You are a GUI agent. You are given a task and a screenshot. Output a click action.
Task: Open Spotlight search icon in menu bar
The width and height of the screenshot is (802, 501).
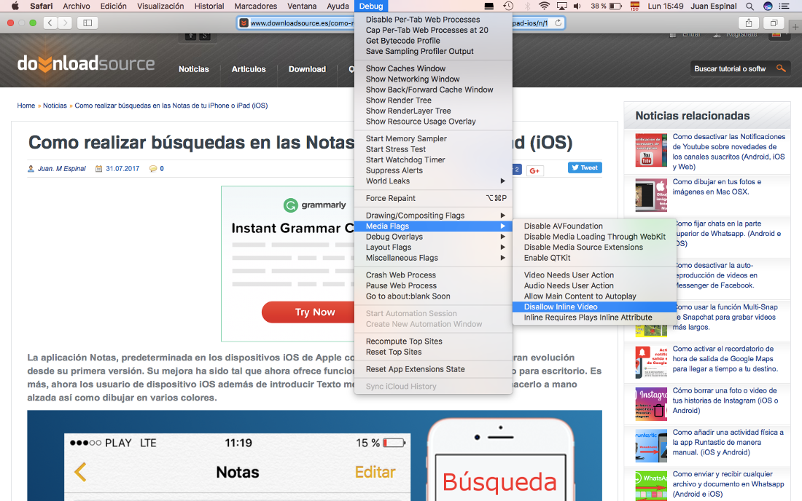[x=750, y=6]
